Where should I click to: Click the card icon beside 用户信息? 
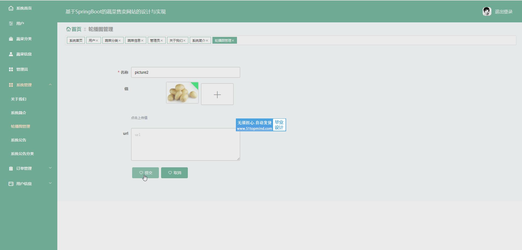11,184
